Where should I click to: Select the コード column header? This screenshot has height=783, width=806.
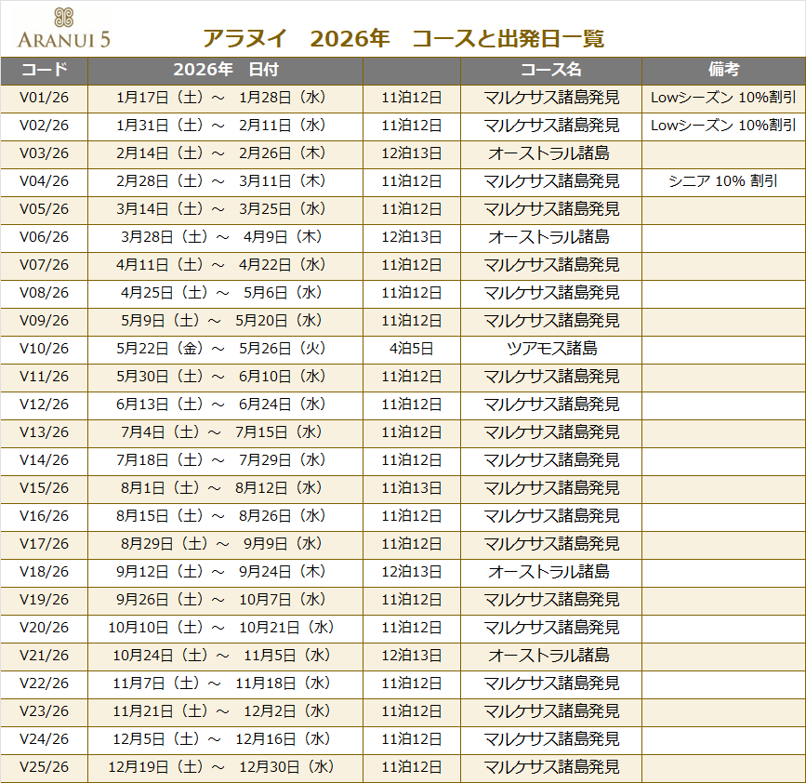(44, 70)
